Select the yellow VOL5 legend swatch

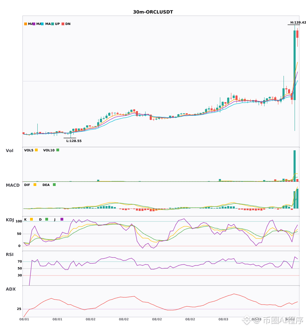[x=36, y=150]
